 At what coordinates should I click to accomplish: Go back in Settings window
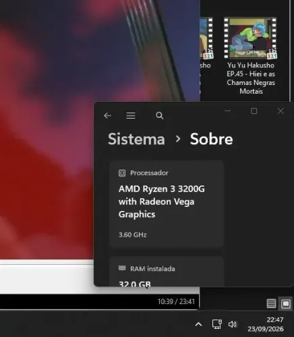tap(107, 115)
